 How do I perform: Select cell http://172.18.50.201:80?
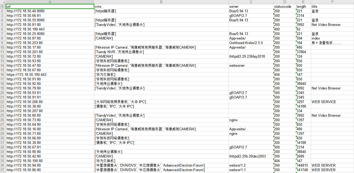(x=50, y=52)
